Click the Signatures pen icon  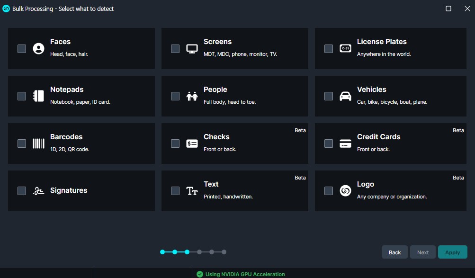(38, 191)
